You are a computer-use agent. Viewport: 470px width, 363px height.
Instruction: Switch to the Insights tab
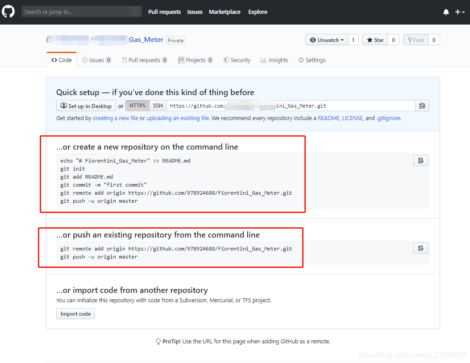(274, 60)
